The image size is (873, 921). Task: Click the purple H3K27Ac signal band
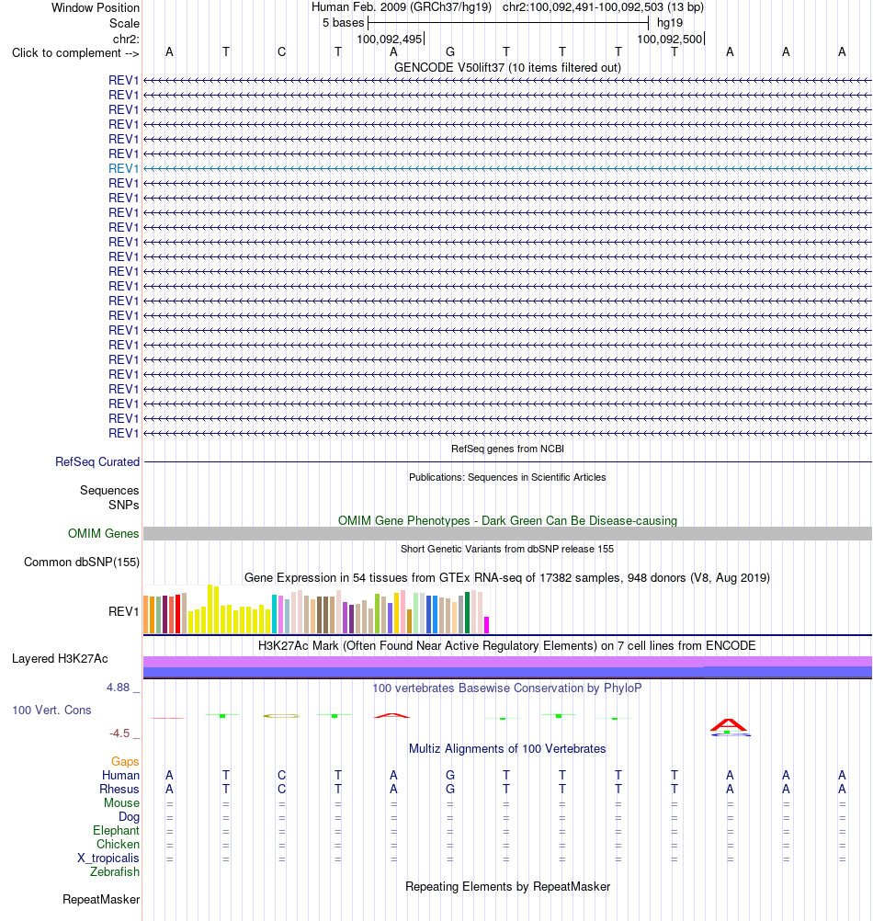pyautogui.click(x=507, y=662)
